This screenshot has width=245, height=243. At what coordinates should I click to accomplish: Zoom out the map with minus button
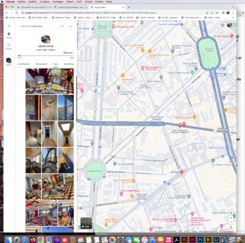pyautogui.click(x=231, y=222)
